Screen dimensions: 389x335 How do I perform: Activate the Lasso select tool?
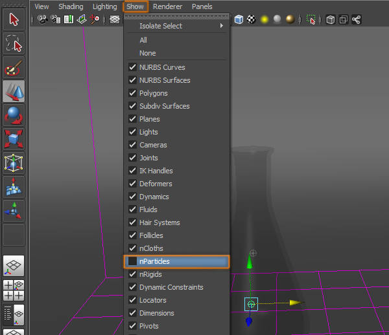14,44
